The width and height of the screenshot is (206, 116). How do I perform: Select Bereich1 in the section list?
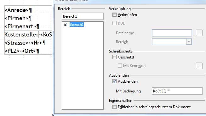click(77, 25)
